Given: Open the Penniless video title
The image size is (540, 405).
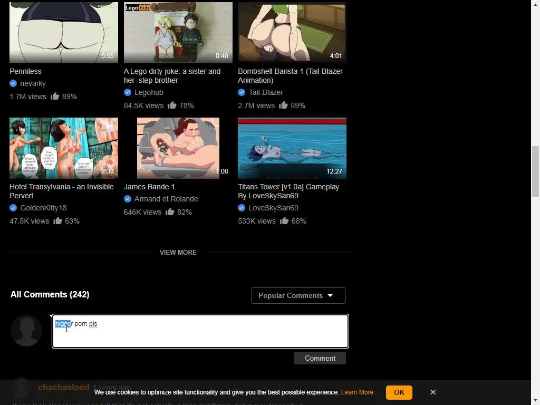Looking at the screenshot, I should tap(25, 71).
